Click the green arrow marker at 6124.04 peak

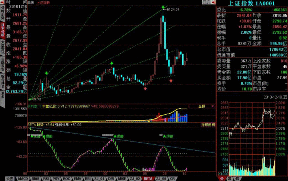[x=163, y=7]
